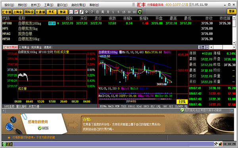This screenshot has width=238, height=148.
Task: Select the TRIX indicator tab
Action: point(124,106)
